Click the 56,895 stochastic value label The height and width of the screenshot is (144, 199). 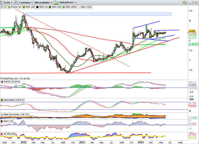click(193, 106)
